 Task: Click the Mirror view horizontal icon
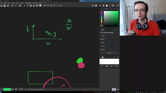(54, 6)
